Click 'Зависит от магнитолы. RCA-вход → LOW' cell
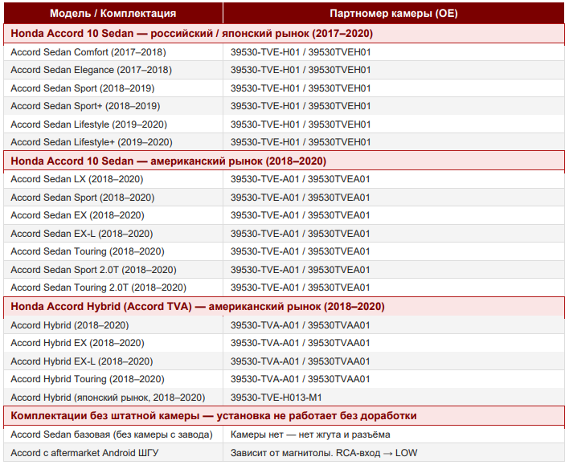The image size is (569, 465). pyautogui.click(x=394, y=453)
